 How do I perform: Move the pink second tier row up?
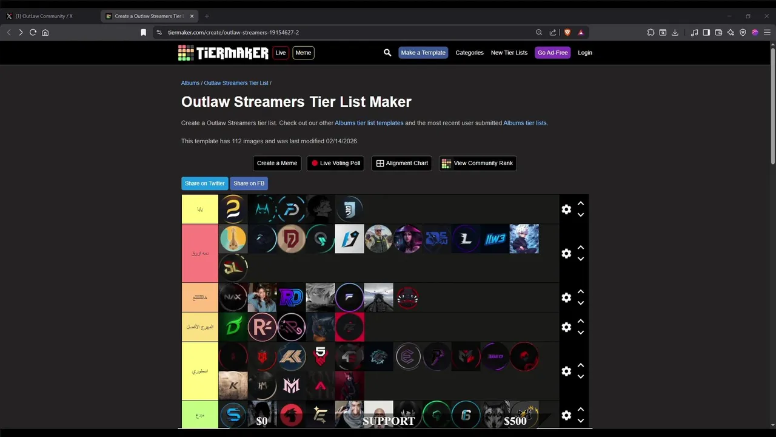(x=581, y=248)
